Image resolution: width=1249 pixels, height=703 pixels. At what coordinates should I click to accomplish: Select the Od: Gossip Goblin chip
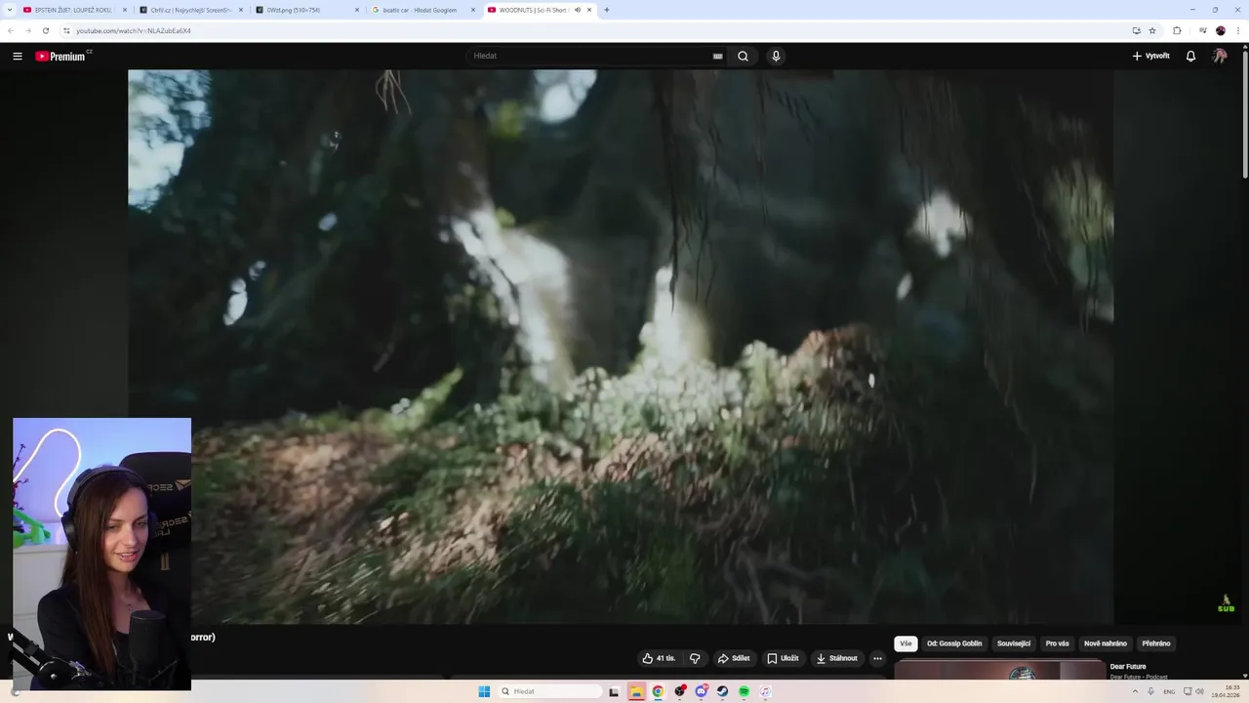(954, 643)
